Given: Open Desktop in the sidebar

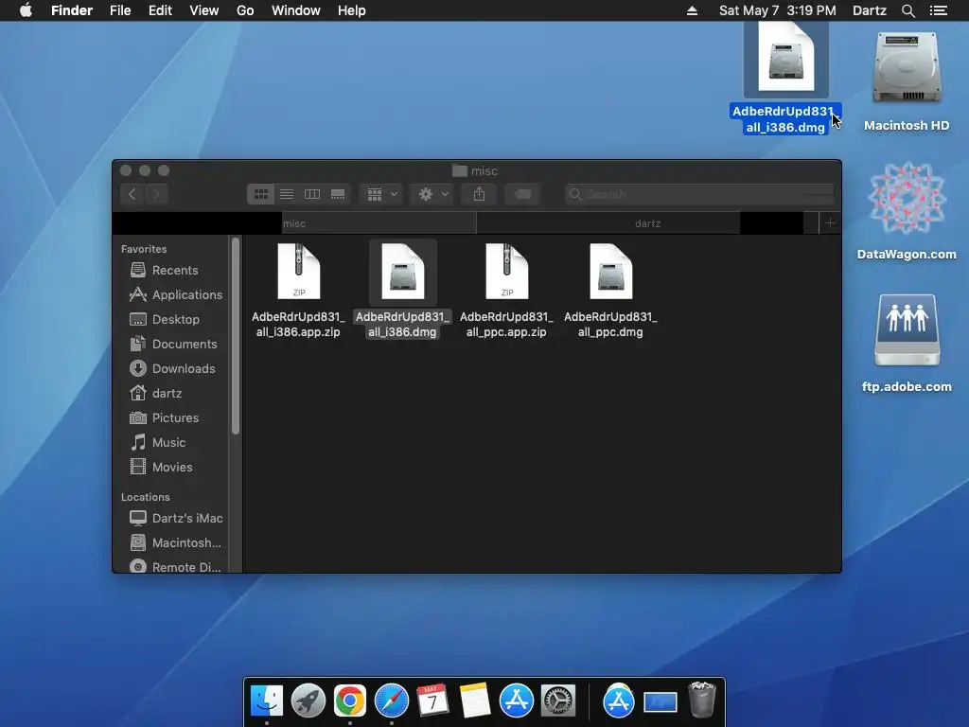Looking at the screenshot, I should coord(165,320).
